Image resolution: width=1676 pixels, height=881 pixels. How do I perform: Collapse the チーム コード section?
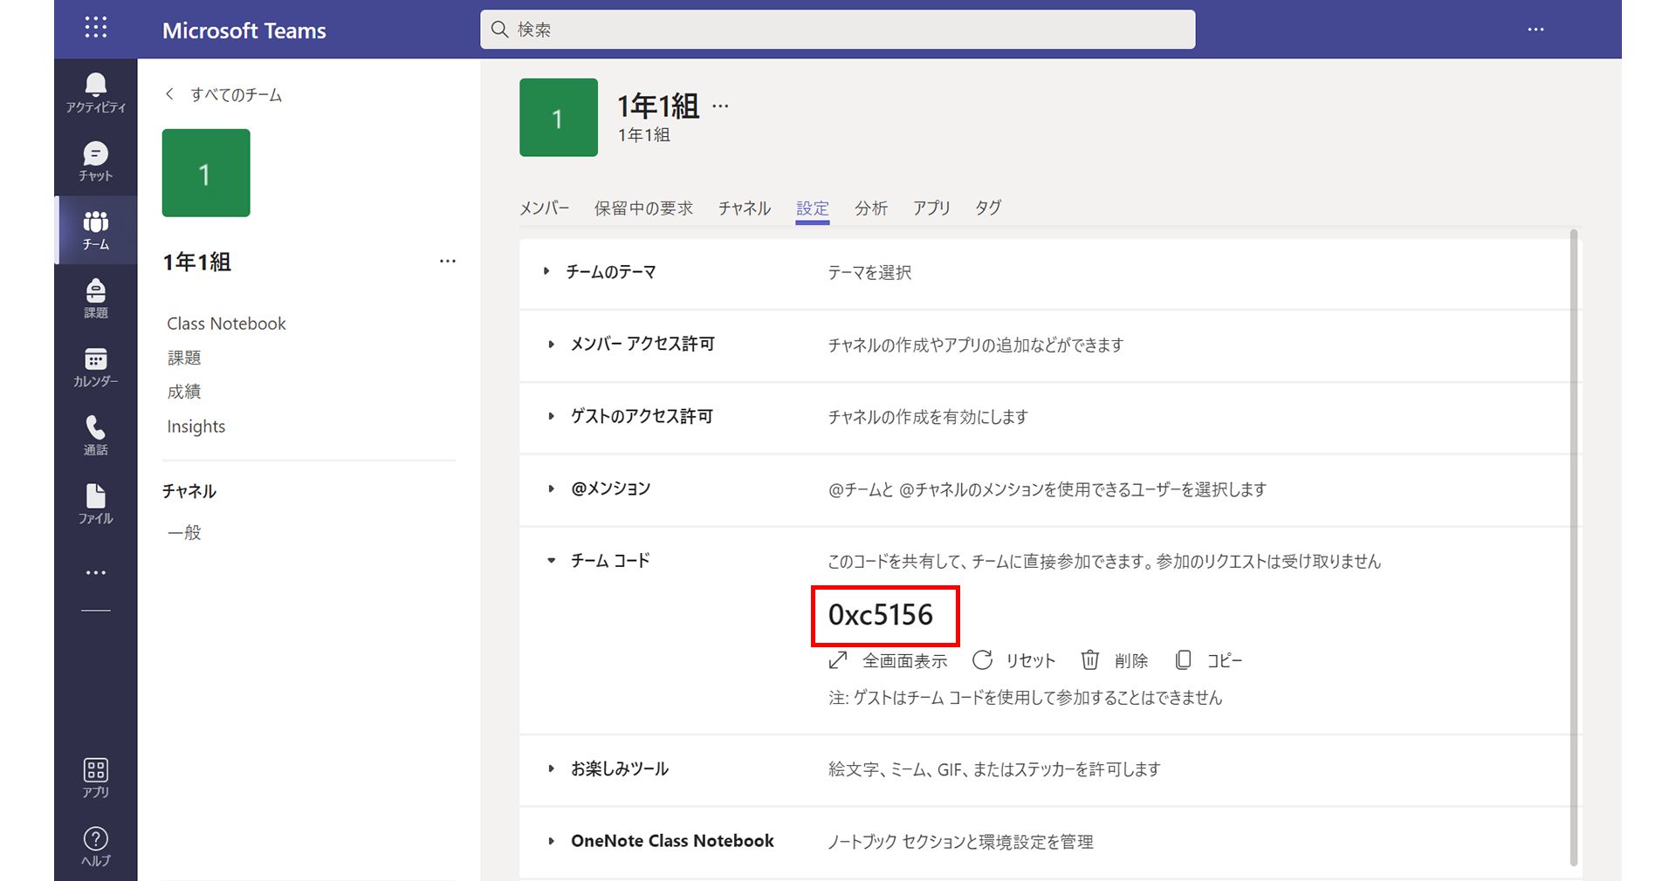click(x=551, y=561)
